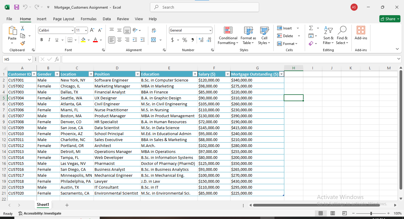Viewport: 404px width, 219px height.
Task: Click the Merge & Center icon
Action: (x=154, y=40)
